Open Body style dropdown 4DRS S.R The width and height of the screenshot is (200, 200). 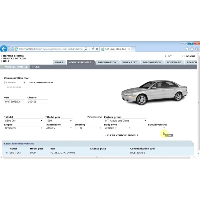pyautogui.click(x=117, y=128)
